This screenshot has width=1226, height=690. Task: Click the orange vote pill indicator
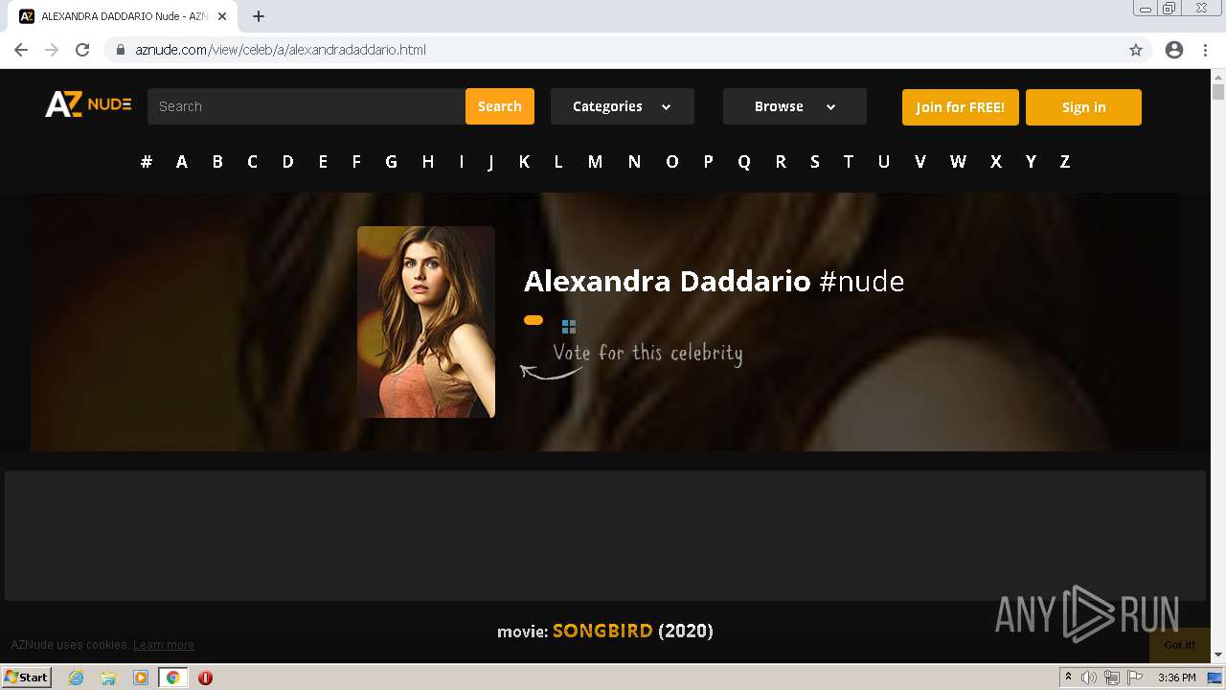pyautogui.click(x=534, y=320)
